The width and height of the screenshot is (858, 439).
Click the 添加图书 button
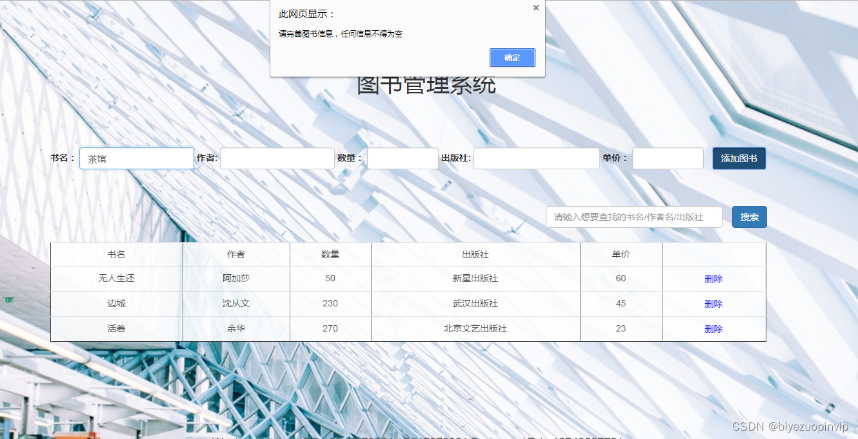(739, 158)
